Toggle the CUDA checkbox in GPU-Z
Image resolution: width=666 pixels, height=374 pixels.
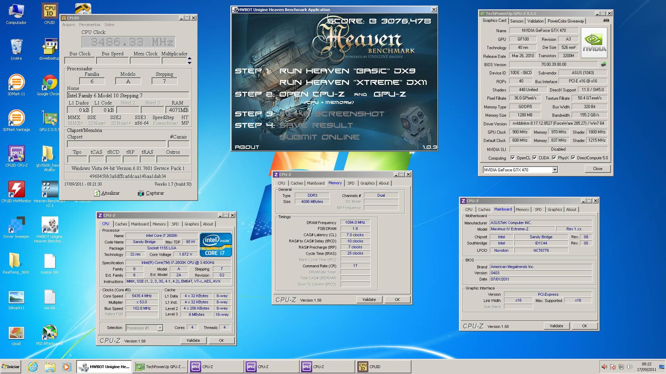coord(535,158)
